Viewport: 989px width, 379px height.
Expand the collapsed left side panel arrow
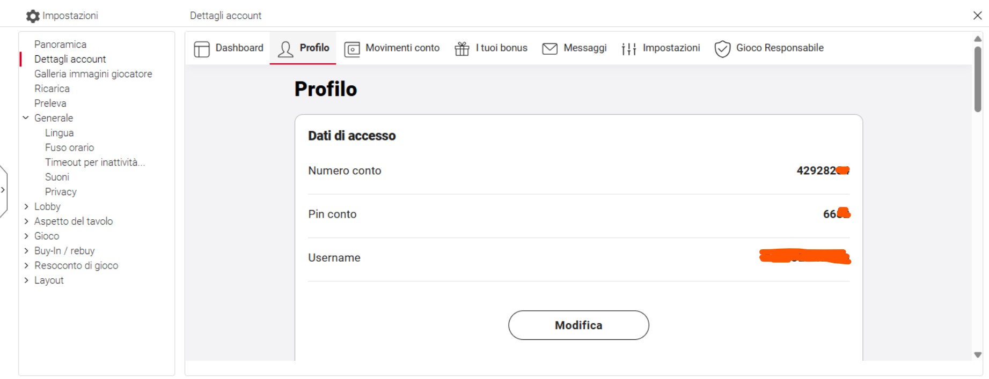tap(3, 190)
